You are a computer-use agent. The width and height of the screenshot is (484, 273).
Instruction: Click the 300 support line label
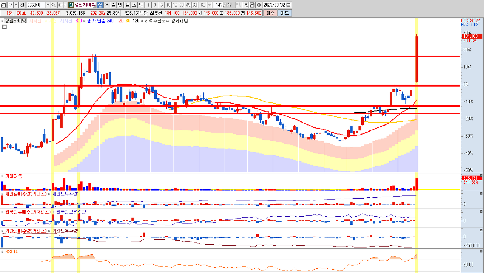point(79,21)
